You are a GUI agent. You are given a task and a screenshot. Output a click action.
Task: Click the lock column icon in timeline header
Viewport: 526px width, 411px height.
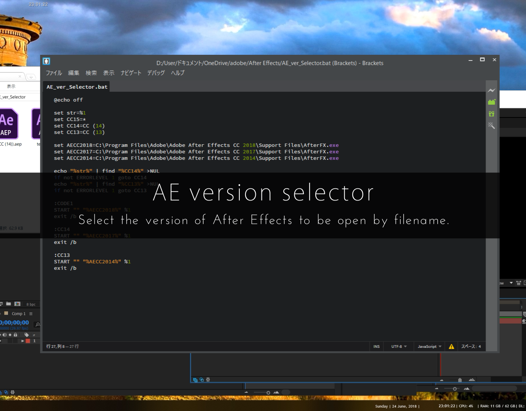click(16, 335)
